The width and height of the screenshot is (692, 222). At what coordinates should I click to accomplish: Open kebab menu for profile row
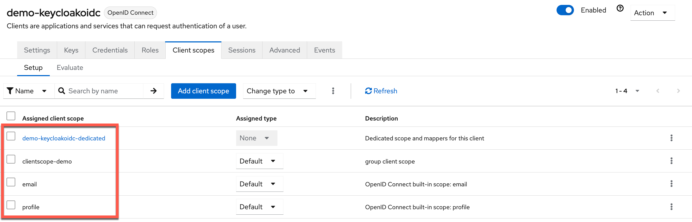tap(671, 207)
